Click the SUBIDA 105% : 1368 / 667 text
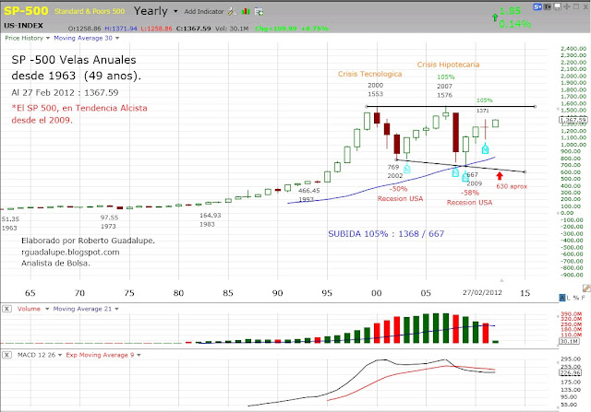 (x=386, y=234)
